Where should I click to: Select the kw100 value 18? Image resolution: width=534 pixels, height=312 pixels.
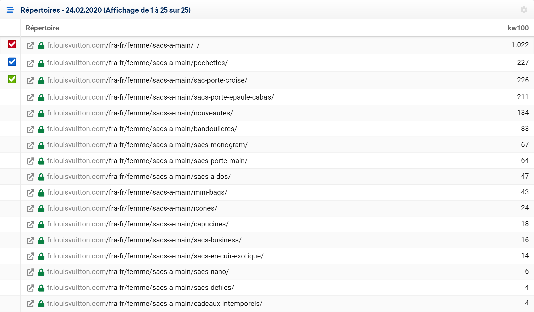coord(525,224)
